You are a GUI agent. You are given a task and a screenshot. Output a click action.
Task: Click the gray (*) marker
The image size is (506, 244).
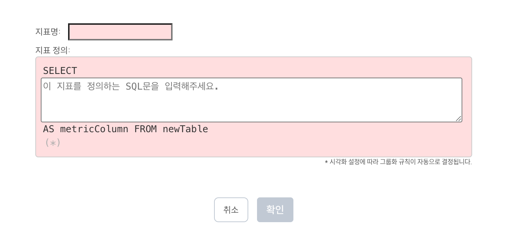click(53, 143)
